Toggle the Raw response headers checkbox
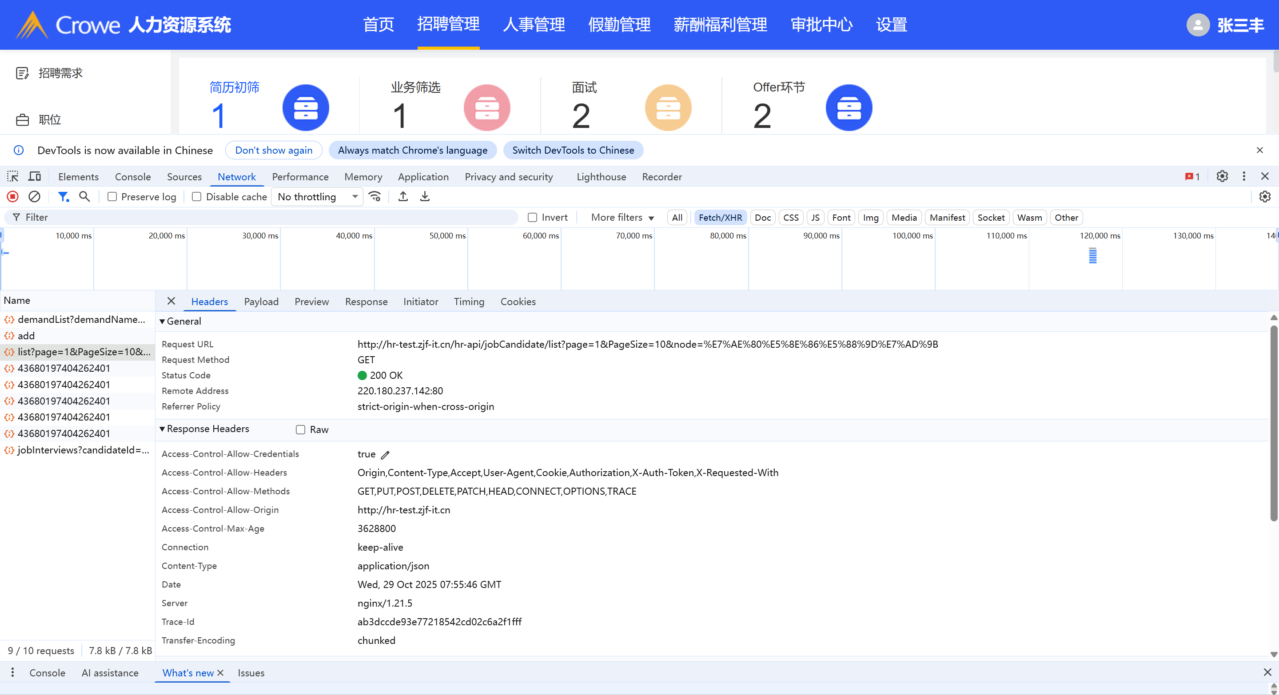1279x695 pixels. [x=300, y=429]
